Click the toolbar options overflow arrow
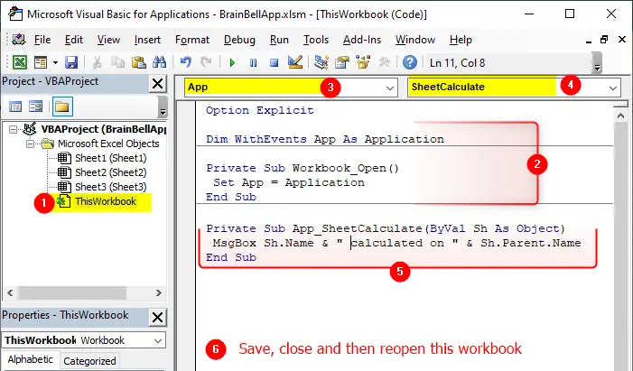The height and width of the screenshot is (371, 633). [597, 64]
